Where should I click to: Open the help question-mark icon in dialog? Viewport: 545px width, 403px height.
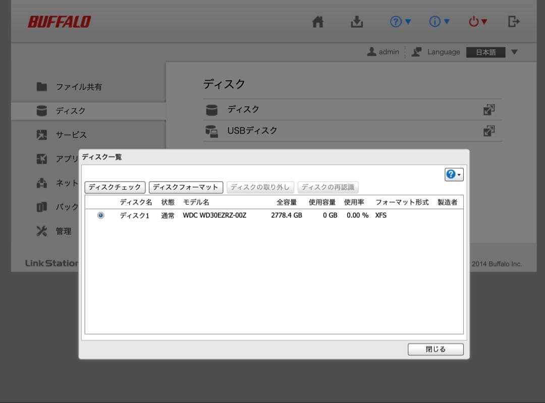tap(452, 174)
